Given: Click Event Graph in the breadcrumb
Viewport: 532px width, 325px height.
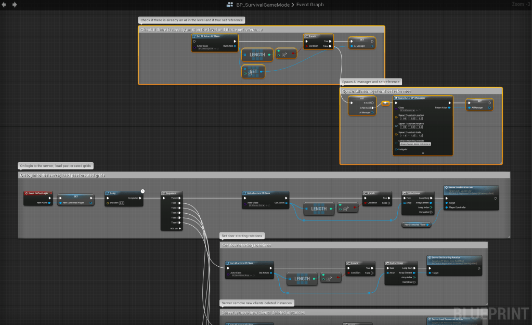Looking at the screenshot, I should pyautogui.click(x=310, y=5).
